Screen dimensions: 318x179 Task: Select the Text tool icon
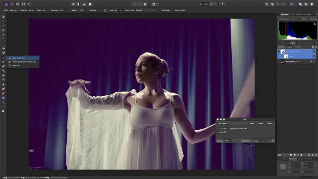(4, 103)
